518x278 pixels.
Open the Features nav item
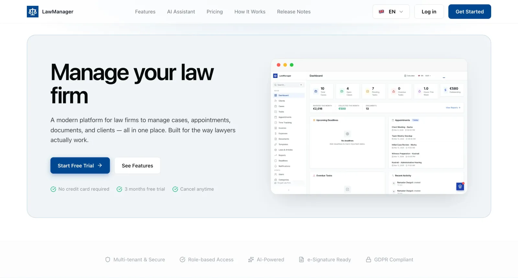[145, 12]
